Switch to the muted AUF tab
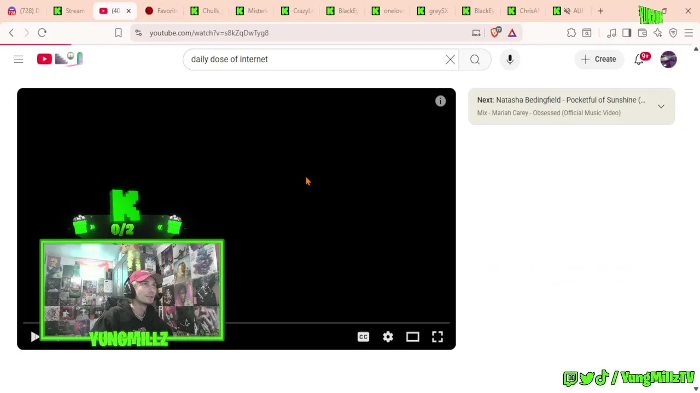700x393 pixels. pyautogui.click(x=569, y=11)
